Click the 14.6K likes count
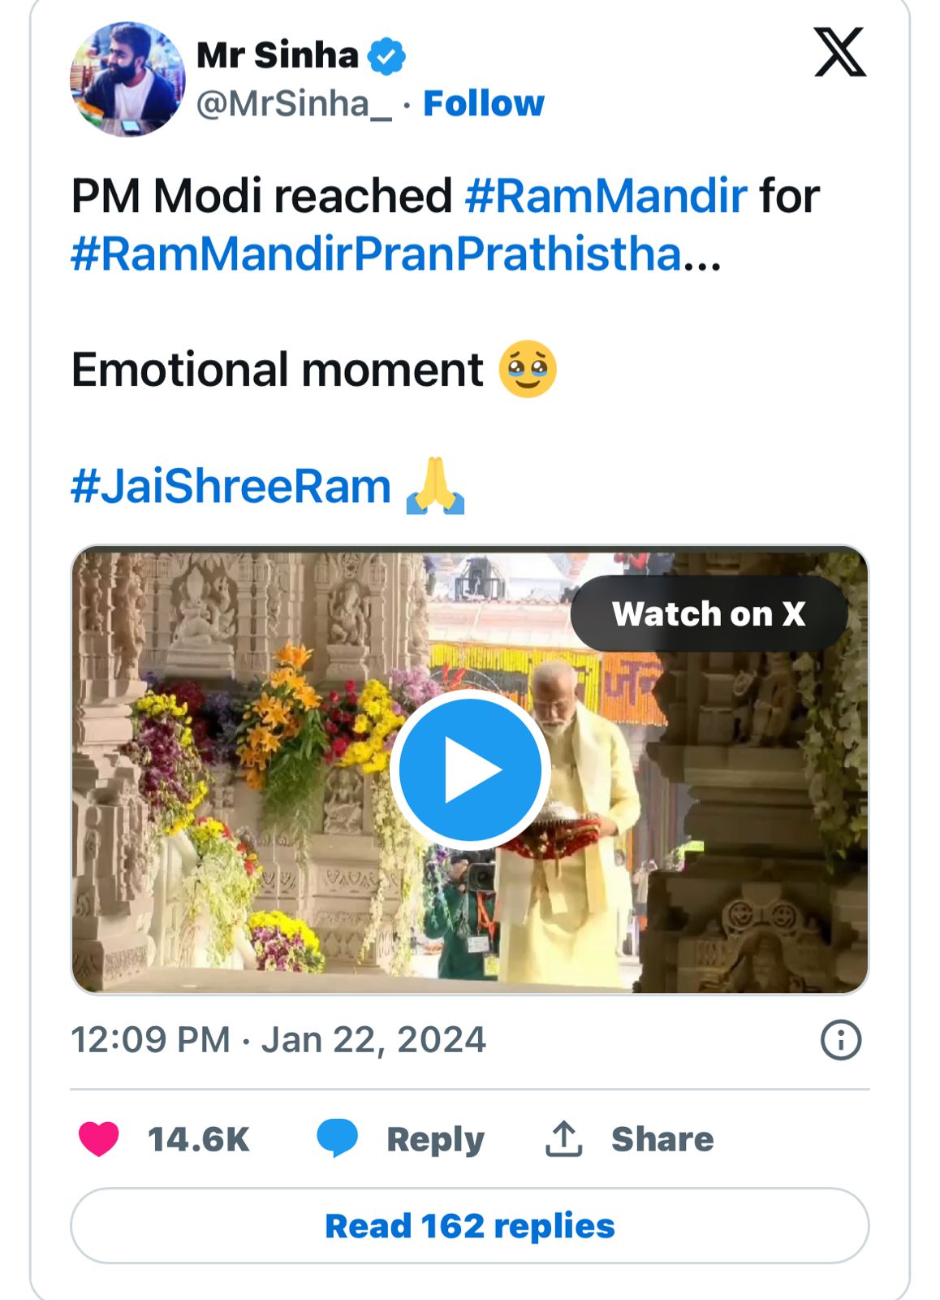 click(199, 1139)
